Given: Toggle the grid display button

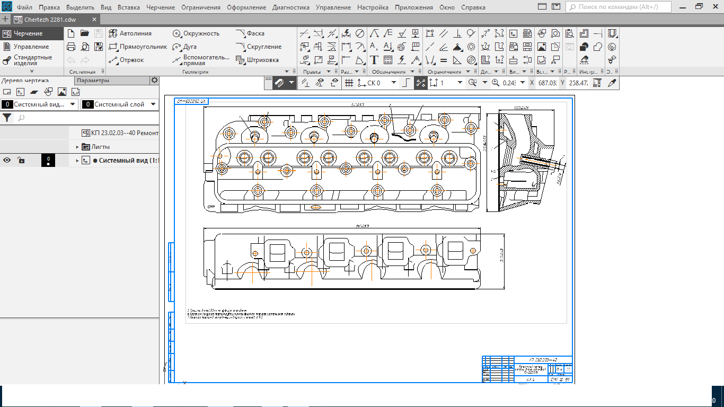Looking at the screenshot, I should point(349,83).
